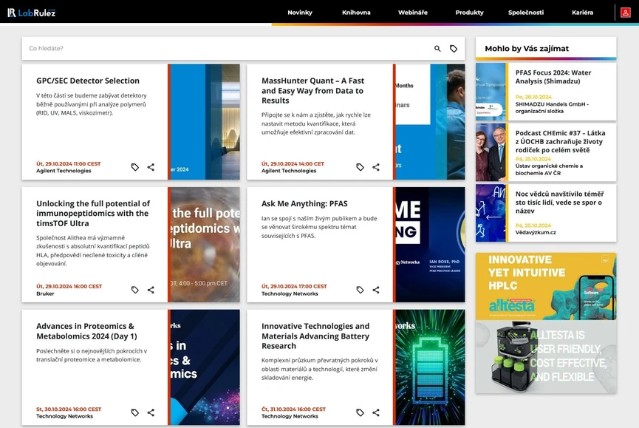Open Innovative Technologies Battery Research title

315,336
